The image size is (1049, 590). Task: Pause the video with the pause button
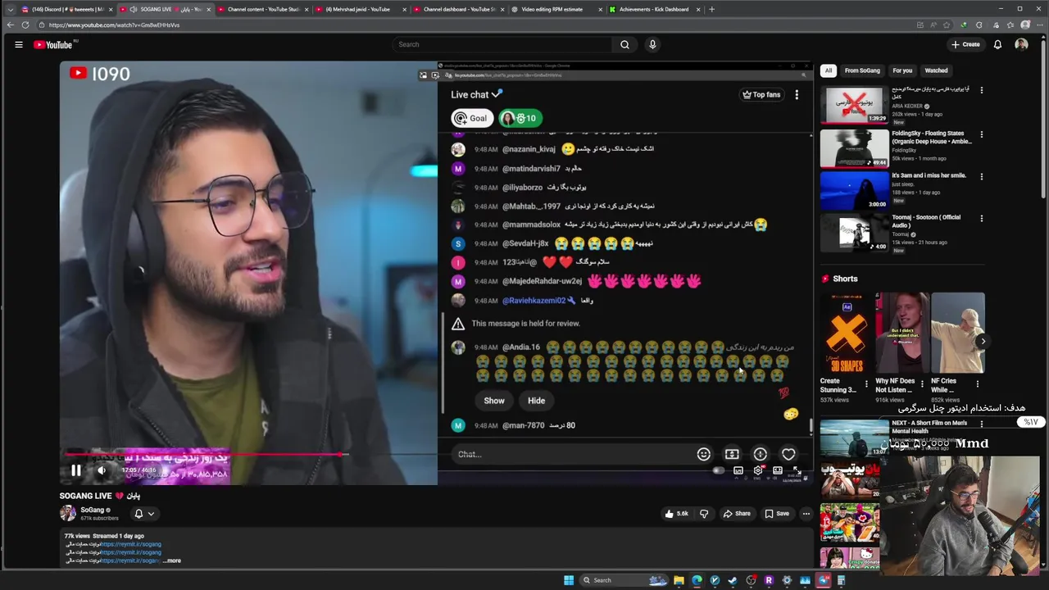75,470
